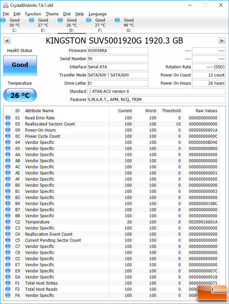Screen dimensions: 229x304
Task: Click the Interface field Serial ATA
Action: pyautogui.click(x=118, y=67)
